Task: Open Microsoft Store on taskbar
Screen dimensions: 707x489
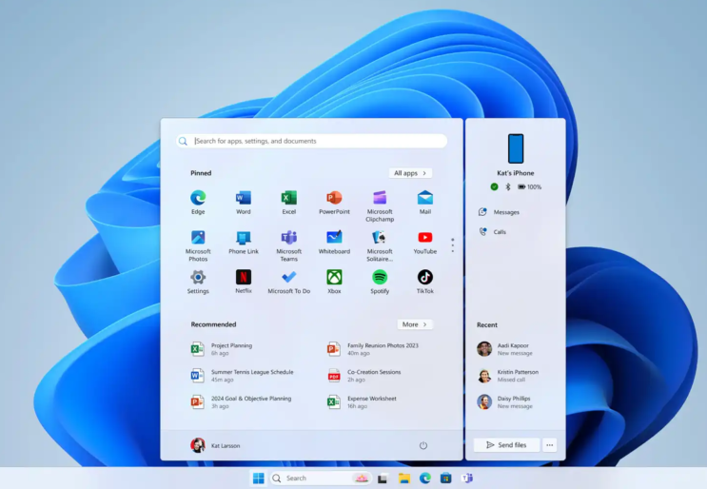Action: click(x=446, y=479)
